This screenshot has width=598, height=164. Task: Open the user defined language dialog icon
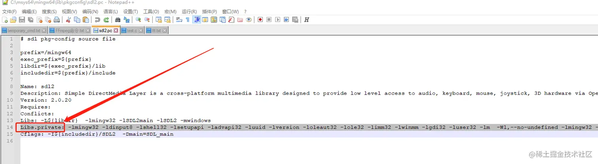(205, 20)
